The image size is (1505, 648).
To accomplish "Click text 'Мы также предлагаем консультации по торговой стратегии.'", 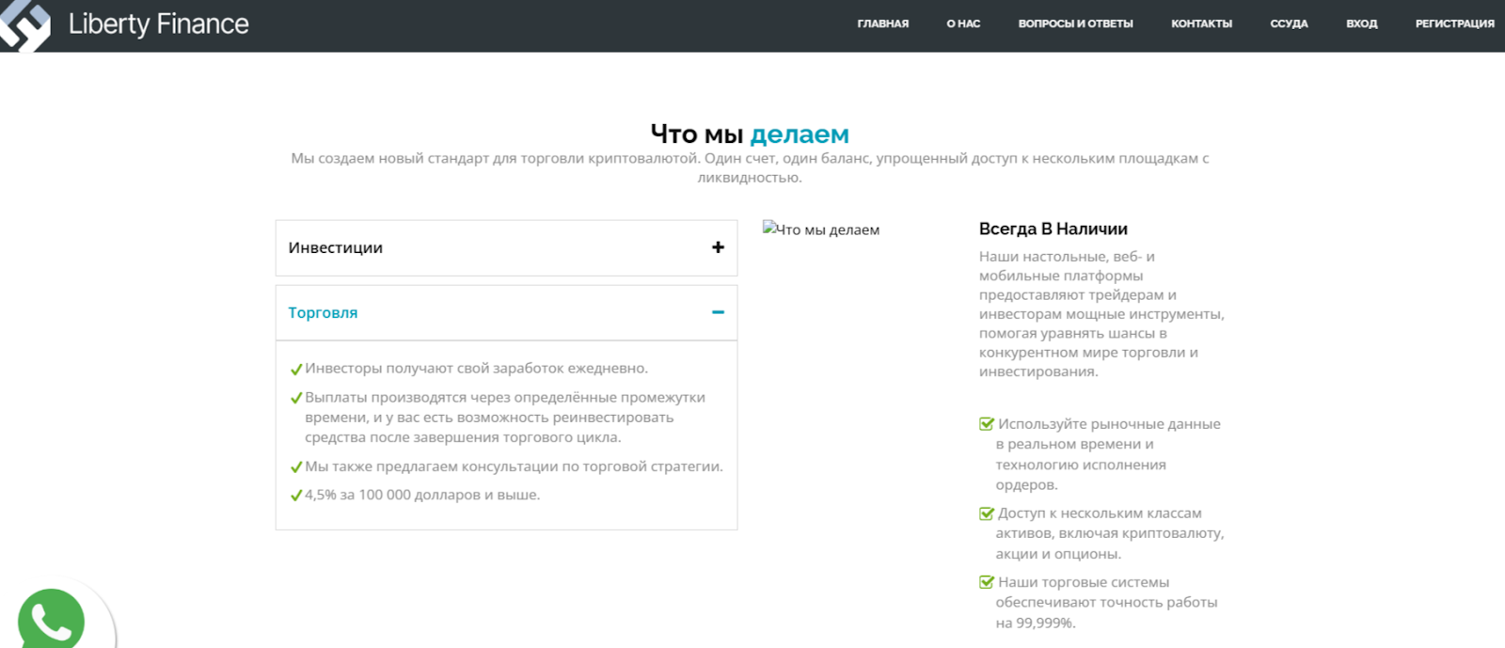I will [514, 466].
